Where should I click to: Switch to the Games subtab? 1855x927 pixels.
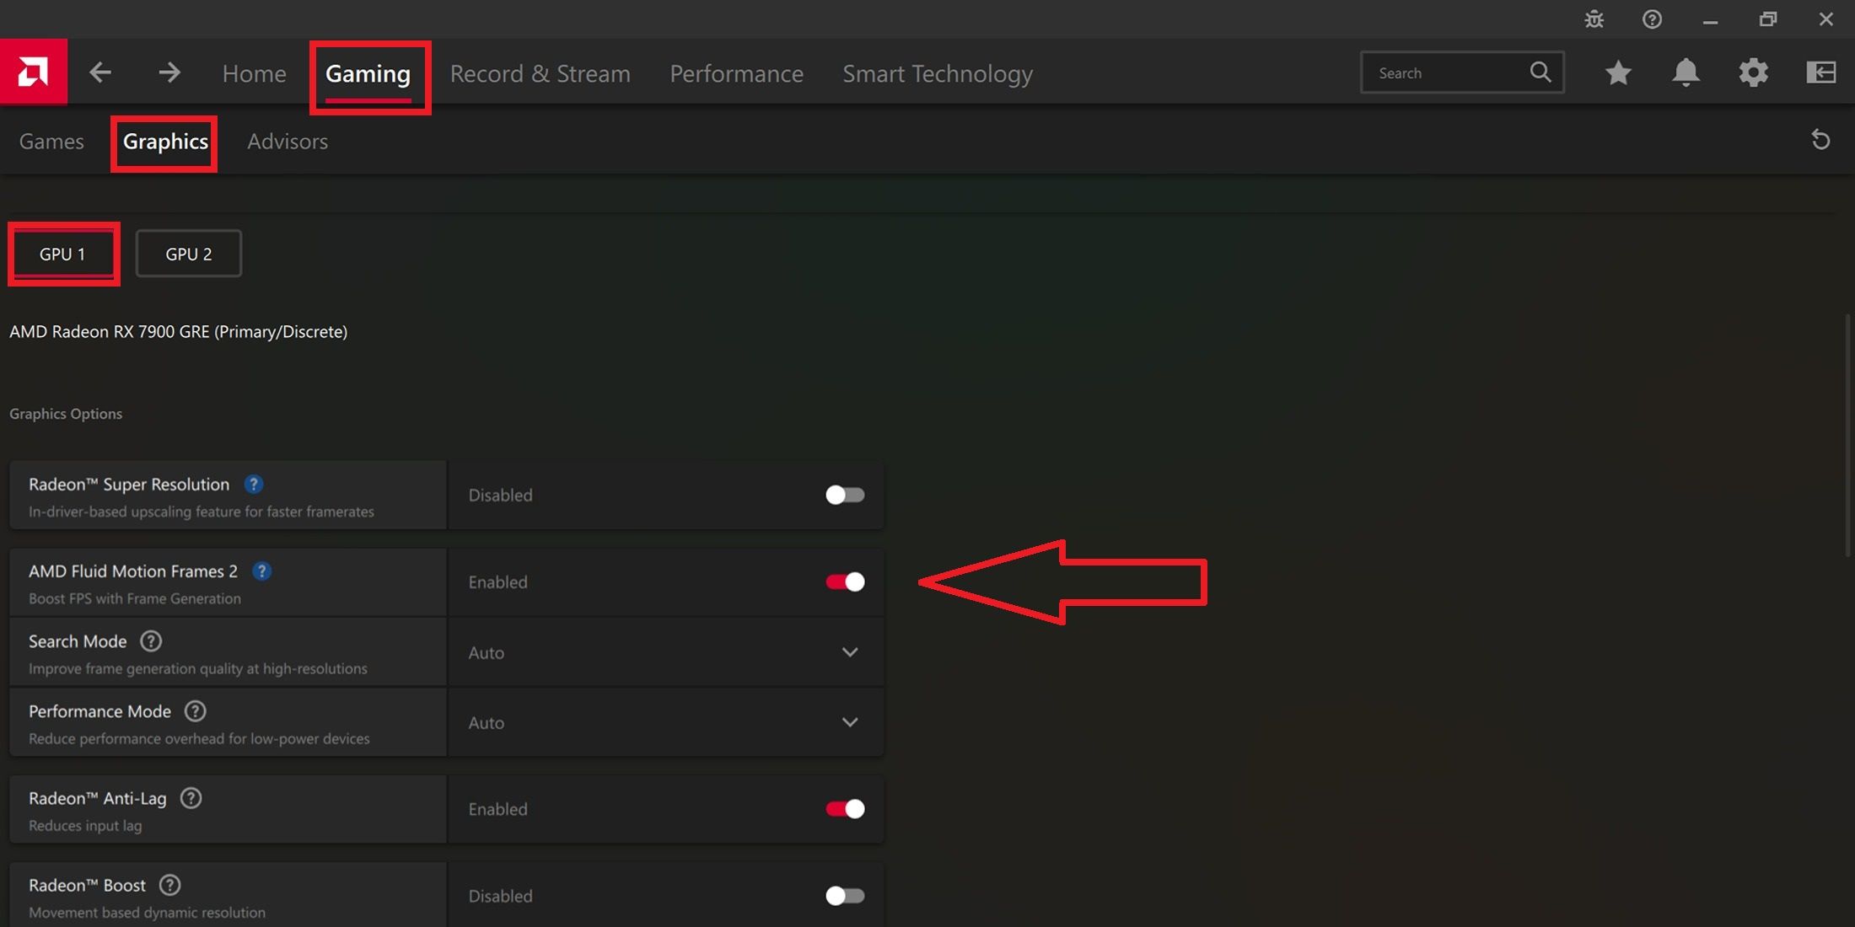pyautogui.click(x=51, y=140)
